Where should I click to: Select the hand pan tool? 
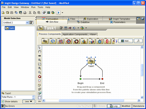[x=39, y=52]
